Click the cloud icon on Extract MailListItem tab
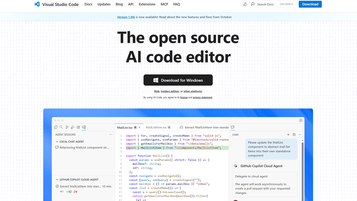The width and height of the screenshot is (357, 201). 181,127
